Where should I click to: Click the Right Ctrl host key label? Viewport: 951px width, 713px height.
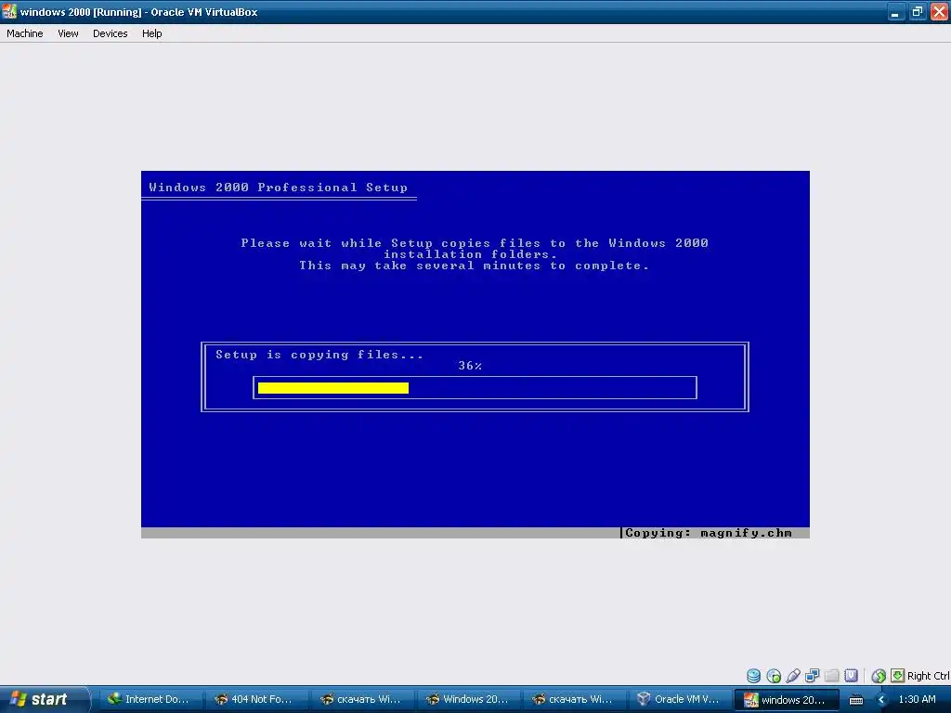pos(928,676)
